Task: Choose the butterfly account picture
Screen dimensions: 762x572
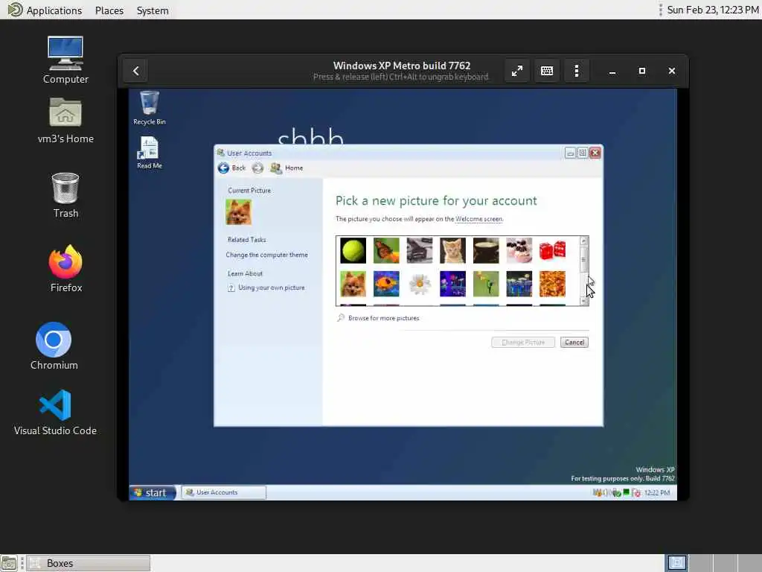Action: tap(386, 250)
